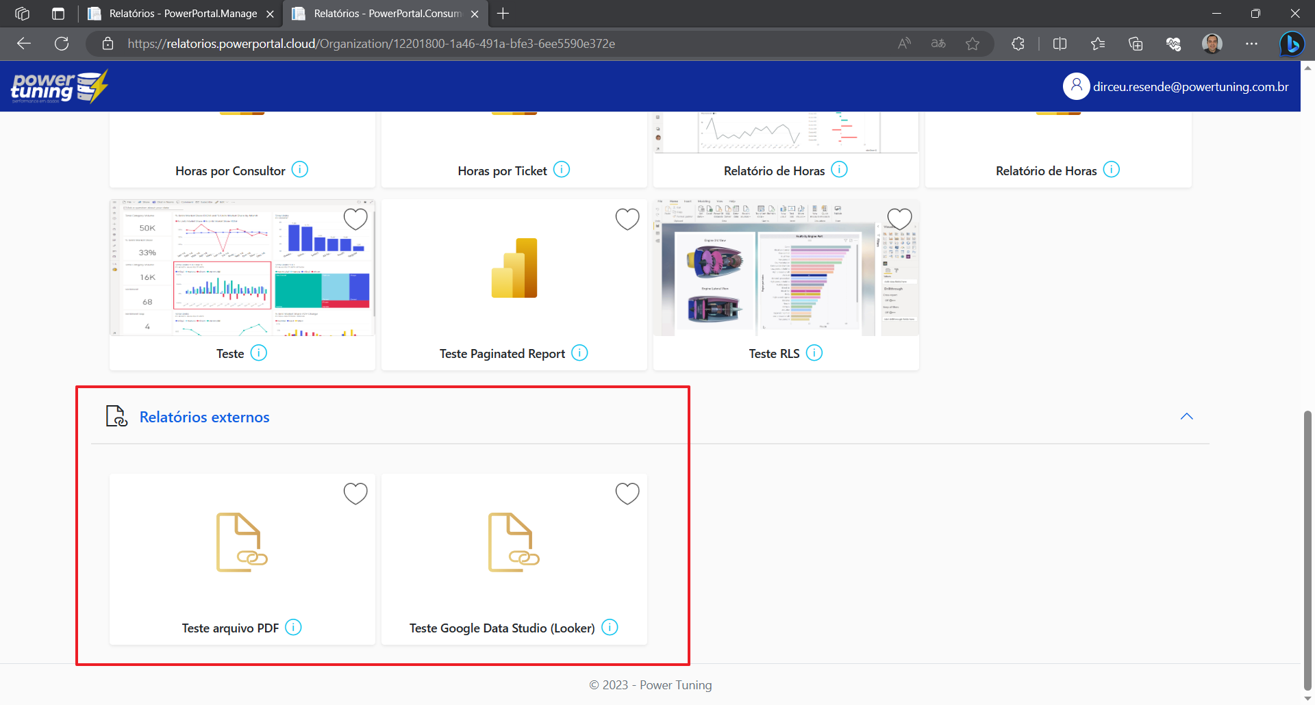The image size is (1315, 705).
Task: Click the info icon next to Horas por Consultor
Action: (x=299, y=170)
